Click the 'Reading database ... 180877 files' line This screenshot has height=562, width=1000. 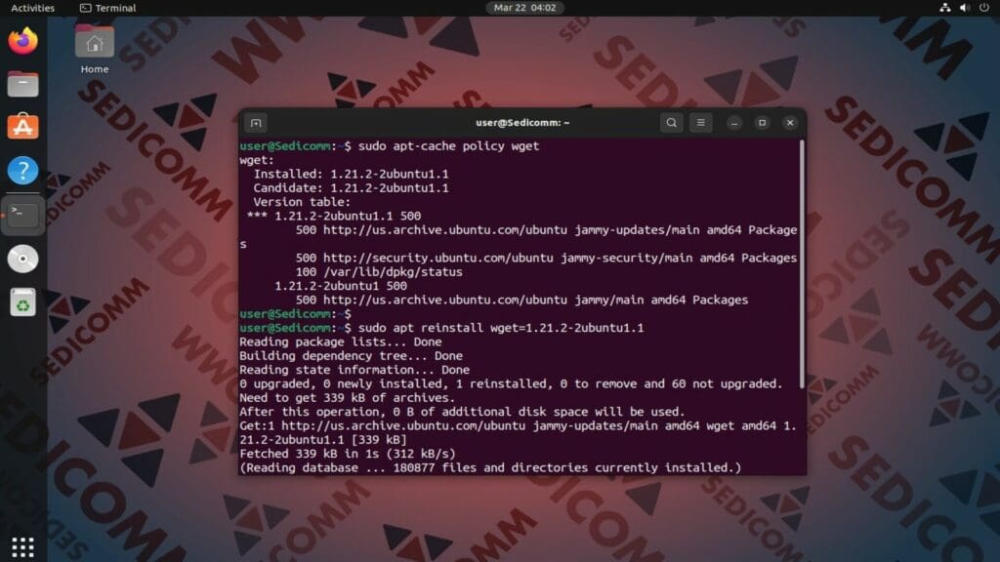coord(490,467)
